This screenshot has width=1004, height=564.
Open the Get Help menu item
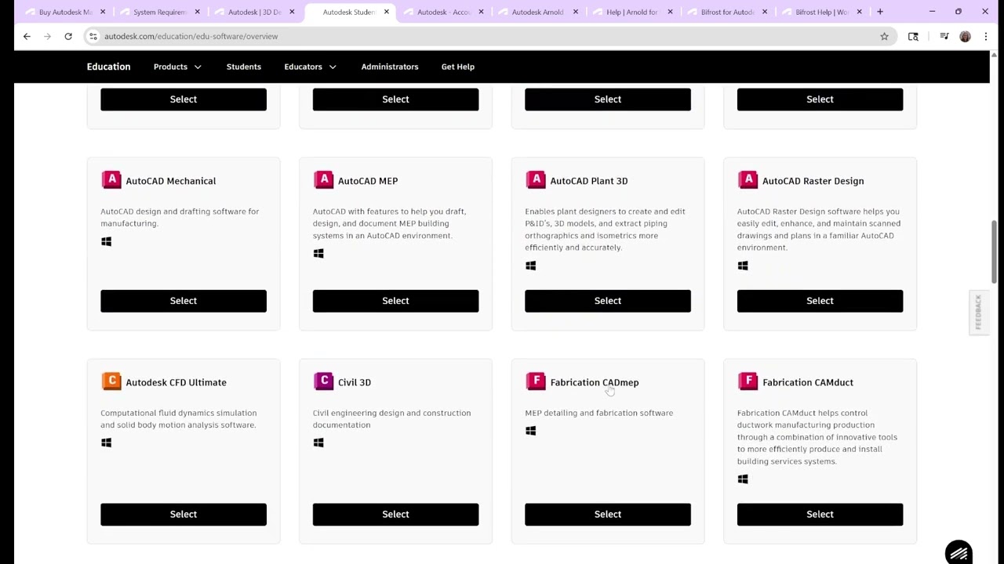click(457, 67)
